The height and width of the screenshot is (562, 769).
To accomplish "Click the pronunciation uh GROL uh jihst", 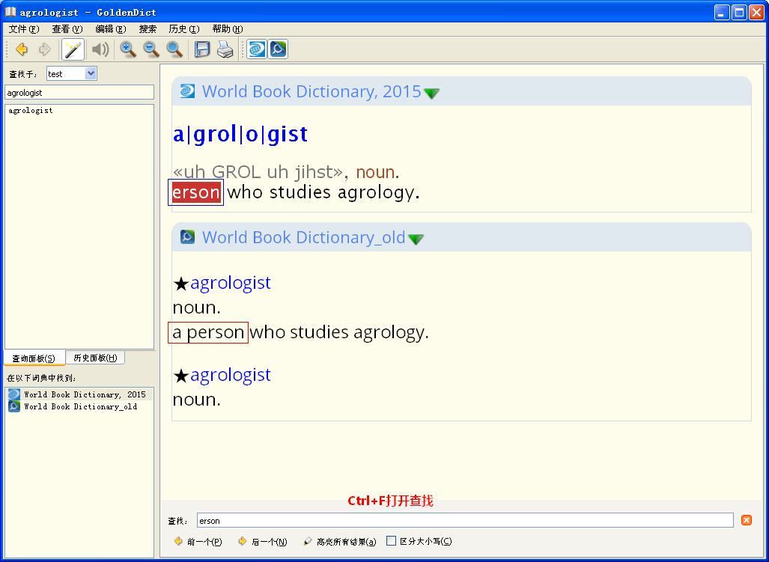I will [258, 172].
